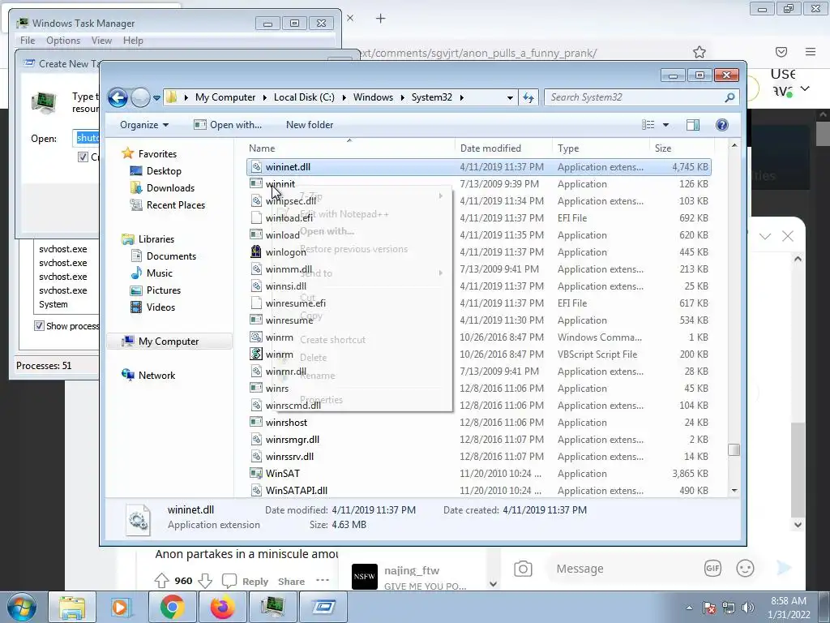This screenshot has height=623, width=830.
Task: Open Desktop in navigation pane
Action: click(x=164, y=171)
